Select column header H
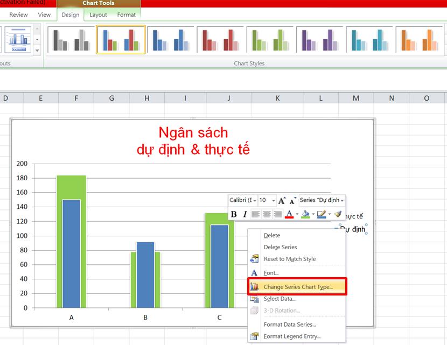 [147, 98]
